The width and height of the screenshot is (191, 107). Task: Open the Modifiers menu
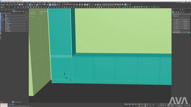(22, 2)
